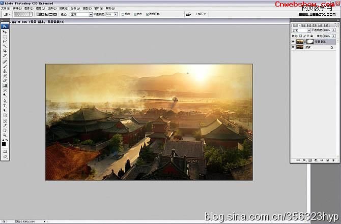Viewport: 341px width, 224px height.
Task: Click the linear gradient style button
Action: click(x=39, y=14)
